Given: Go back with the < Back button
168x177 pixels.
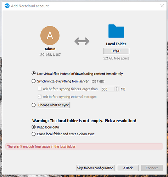Looking at the screenshot, I should [x=128, y=168].
